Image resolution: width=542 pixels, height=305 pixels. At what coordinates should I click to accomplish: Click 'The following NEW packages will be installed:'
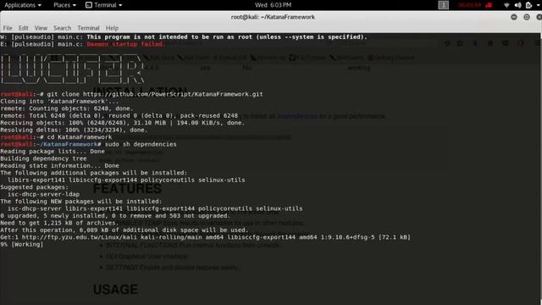point(81,202)
